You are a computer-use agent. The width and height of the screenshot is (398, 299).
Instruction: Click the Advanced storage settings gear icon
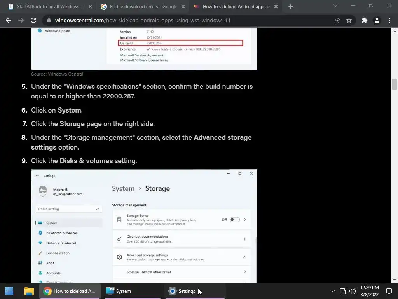point(119,257)
